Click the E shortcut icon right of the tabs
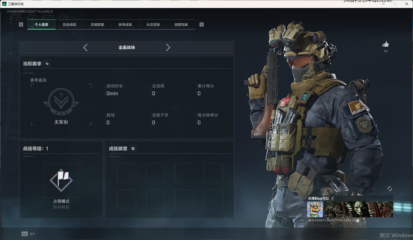Viewport: 413px width, 240px height. 201,24
